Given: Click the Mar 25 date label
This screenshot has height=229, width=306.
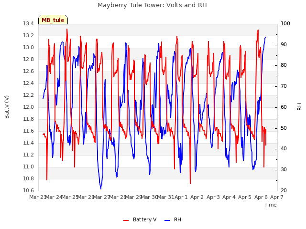Looking at the screenshot, I should coord(70,197).
